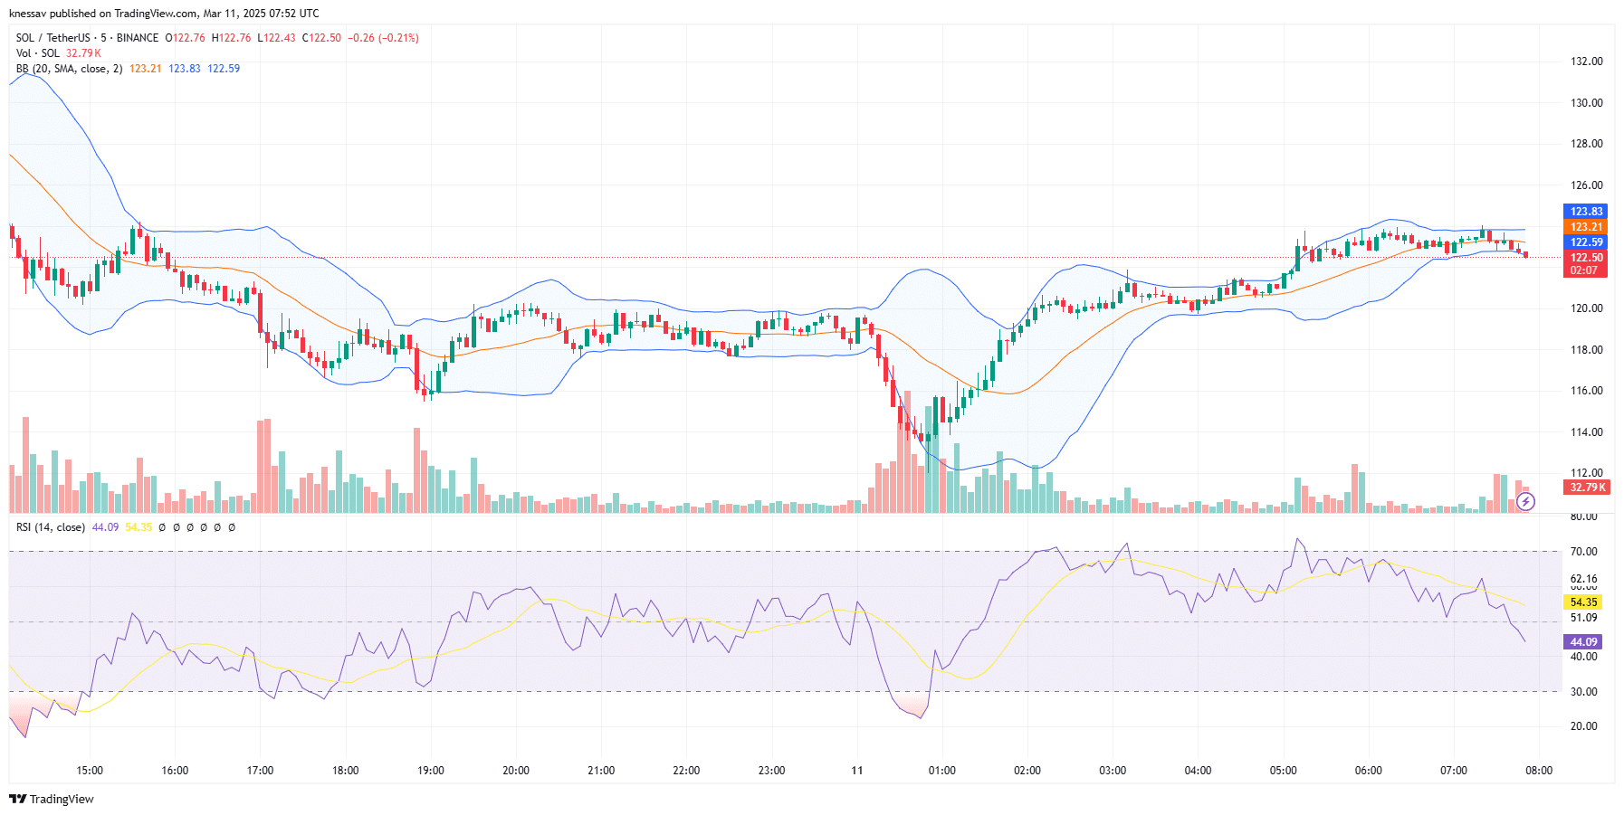The height and width of the screenshot is (815, 1624).
Task: Click the 51.09 label on RSI axis
Action: point(1584,618)
